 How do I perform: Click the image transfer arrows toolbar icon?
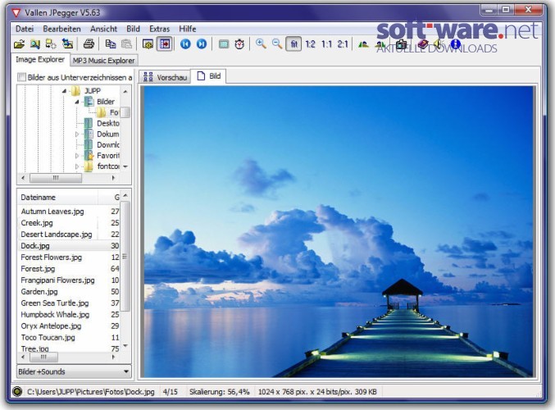click(x=67, y=44)
